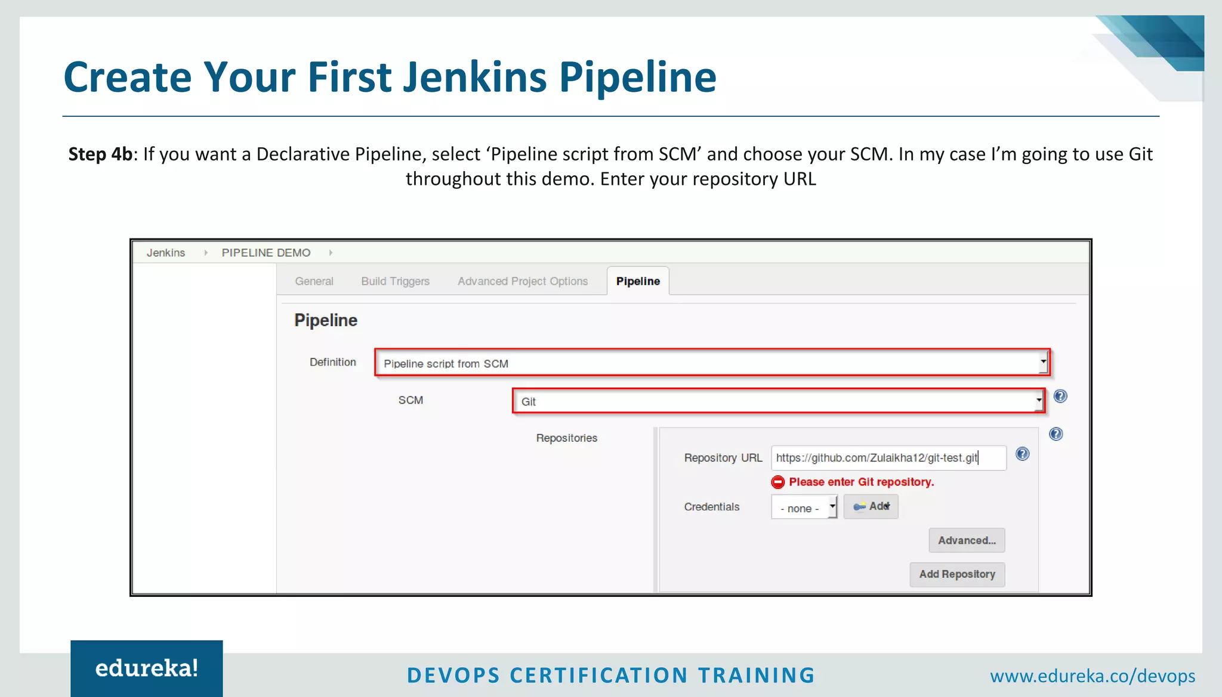Click the 'Please enter Git repository.' error text
The image size is (1222, 697).
click(861, 482)
